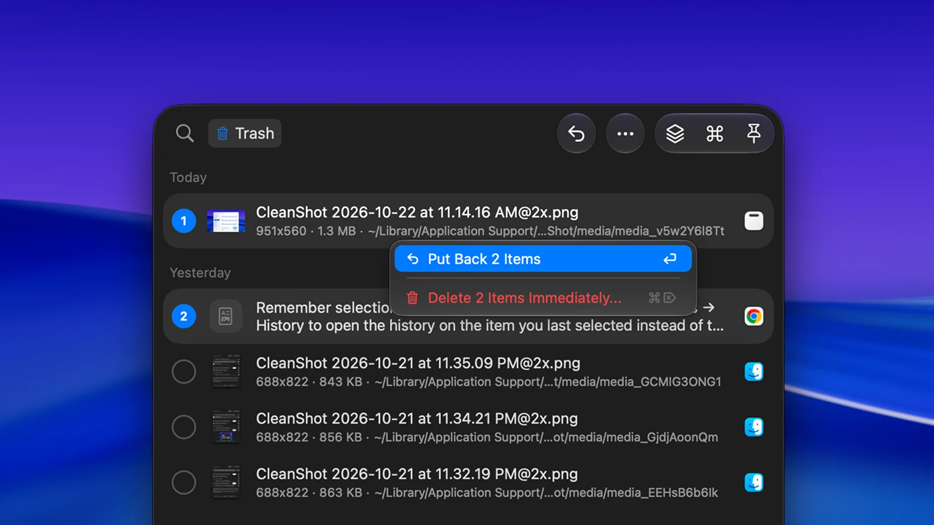Select checkbox for 11.32.19 PM screenshot

184,482
